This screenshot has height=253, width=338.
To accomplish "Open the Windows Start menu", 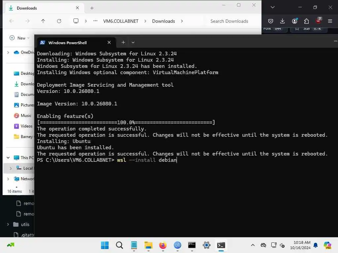I will (105, 245).
